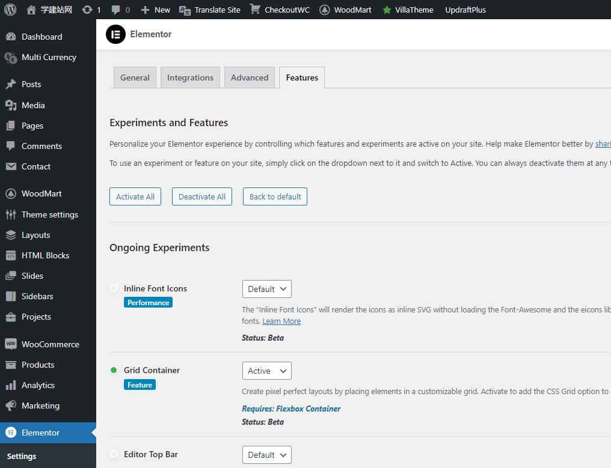Open CheckoutWC cart icon in admin bar

(256, 10)
